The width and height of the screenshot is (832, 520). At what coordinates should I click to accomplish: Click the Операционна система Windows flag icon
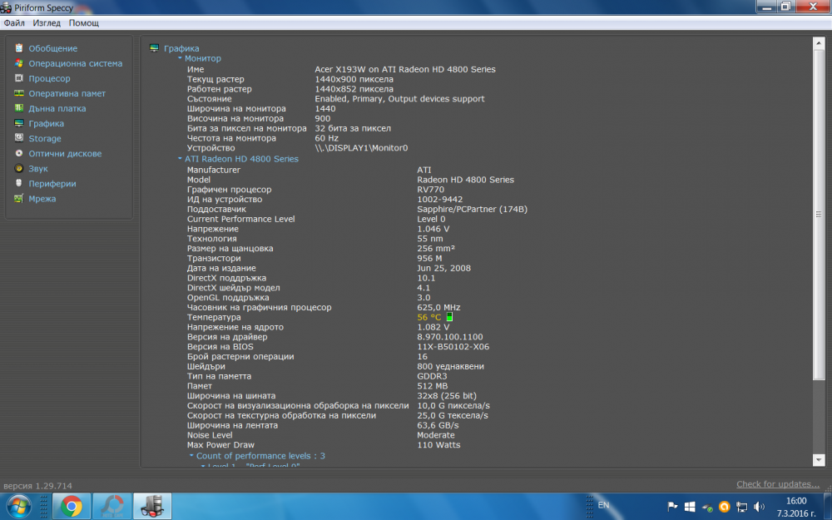[x=19, y=63]
